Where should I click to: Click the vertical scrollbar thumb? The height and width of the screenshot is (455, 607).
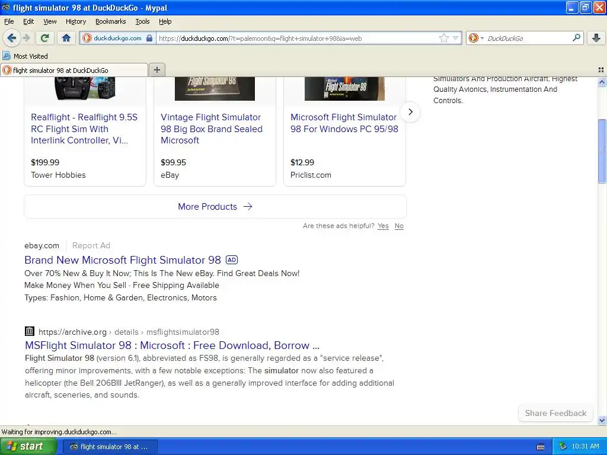[602, 151]
